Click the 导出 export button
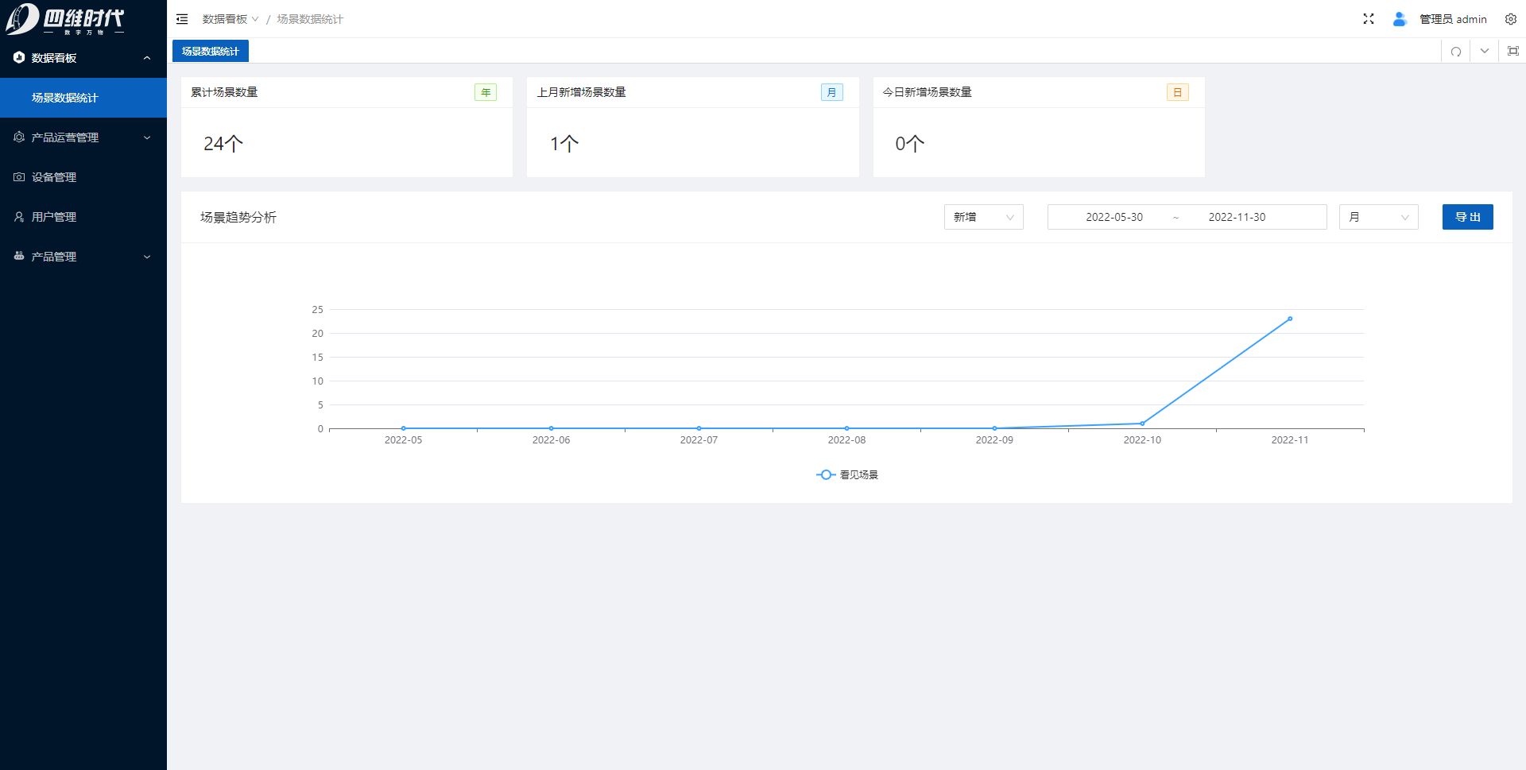1526x770 pixels. 1467,217
